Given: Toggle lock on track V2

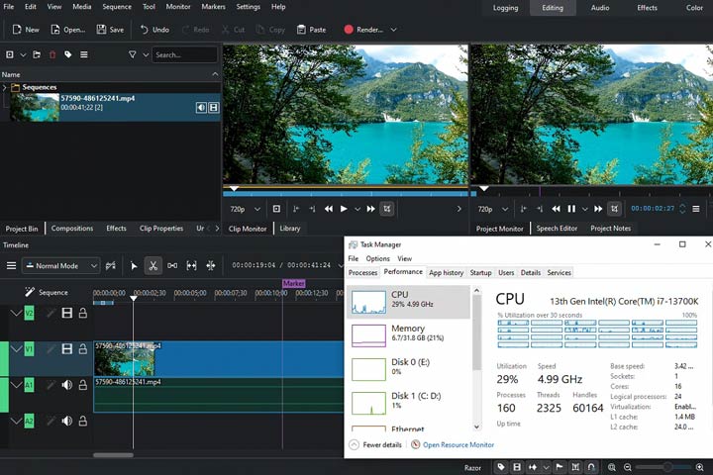Looking at the screenshot, I should [x=83, y=313].
